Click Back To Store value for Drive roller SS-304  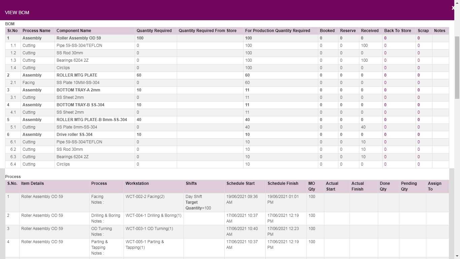385,135
